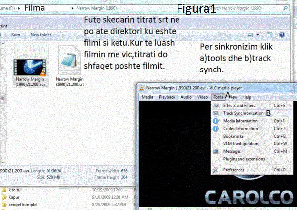The width and height of the screenshot is (297, 210).
Task: Expand breadcrumb arrow before Narrow Margin (1990)
Action: tap(72, 8)
